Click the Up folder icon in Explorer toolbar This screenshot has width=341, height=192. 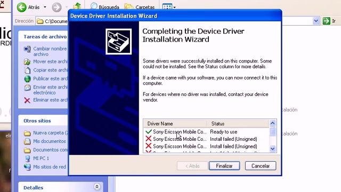[x=77, y=6]
